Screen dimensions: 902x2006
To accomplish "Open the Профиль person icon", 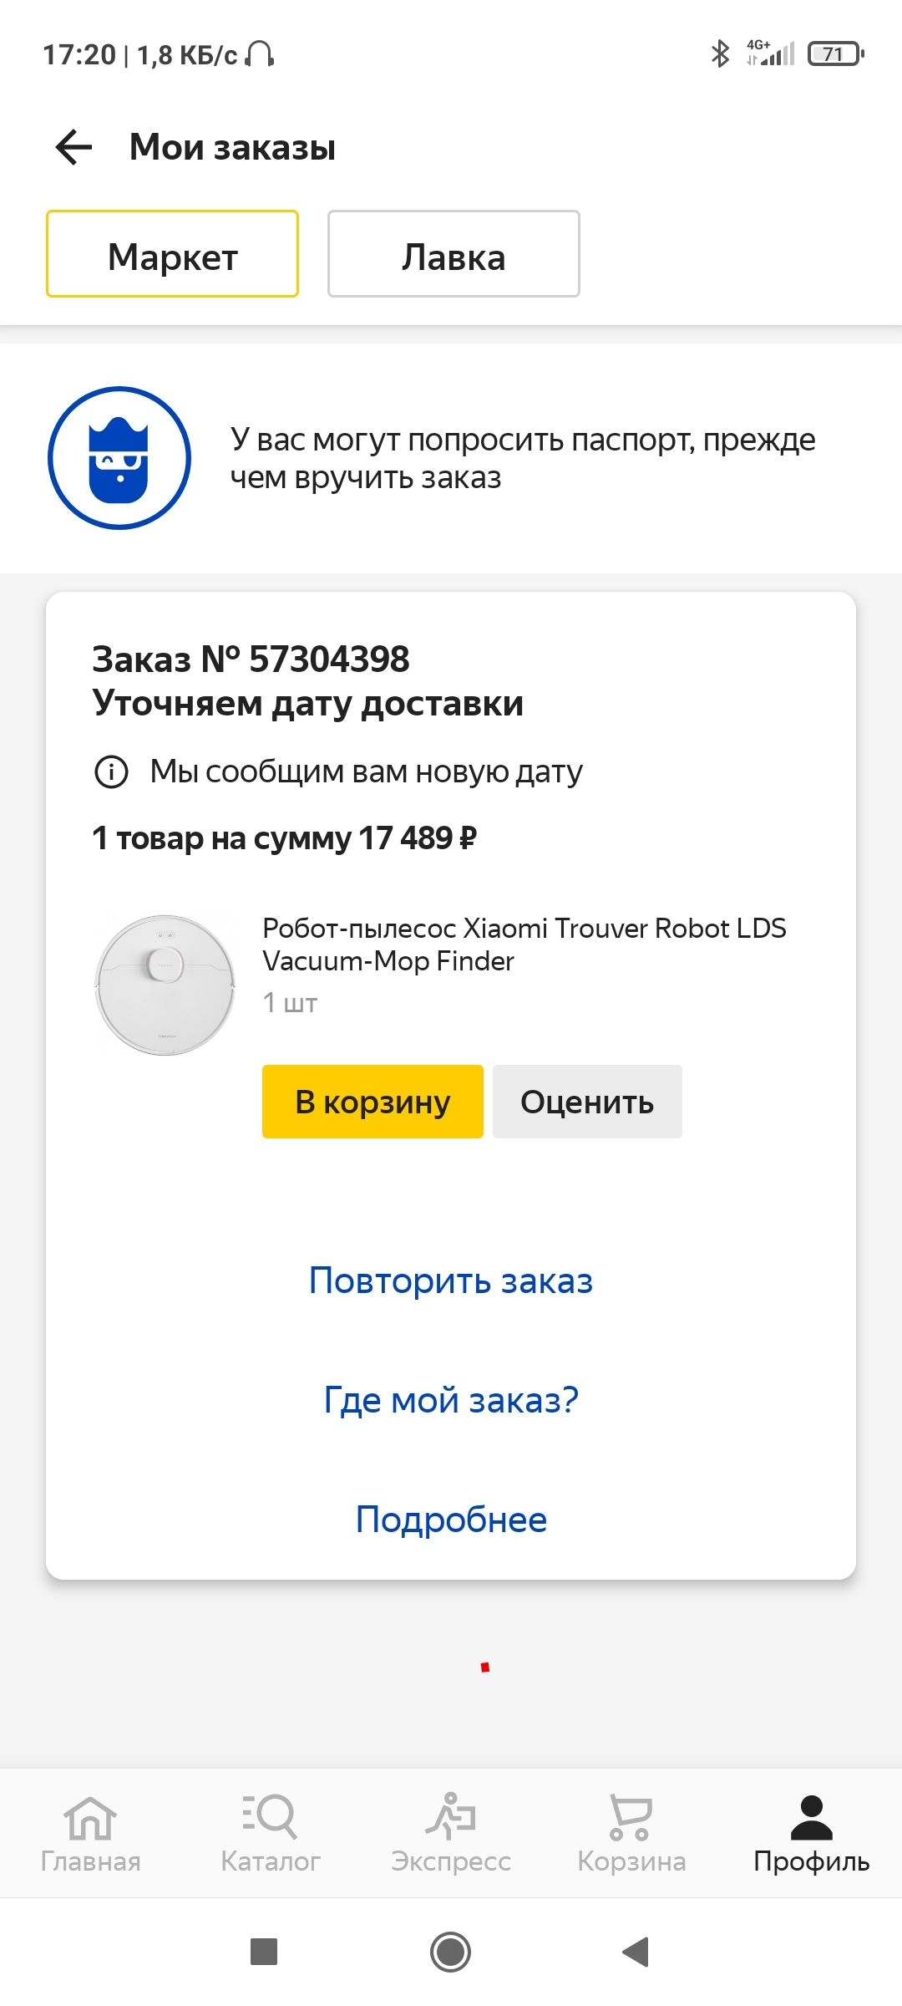I will click(811, 1819).
